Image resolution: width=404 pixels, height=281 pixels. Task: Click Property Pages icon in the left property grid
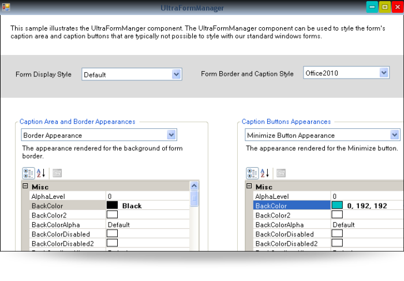click(57, 173)
